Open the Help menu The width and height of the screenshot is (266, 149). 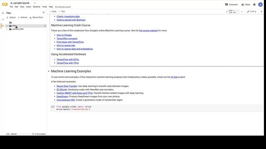pyautogui.click(x=51, y=7)
